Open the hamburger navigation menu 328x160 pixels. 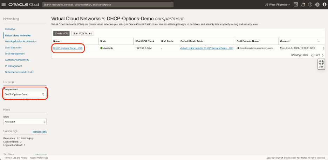pos(4,5)
